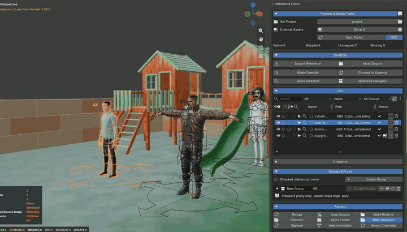Screen dimensions: 407x232
Task: Tick the checkbox beside the playgro... name
Action: coord(311,136)
